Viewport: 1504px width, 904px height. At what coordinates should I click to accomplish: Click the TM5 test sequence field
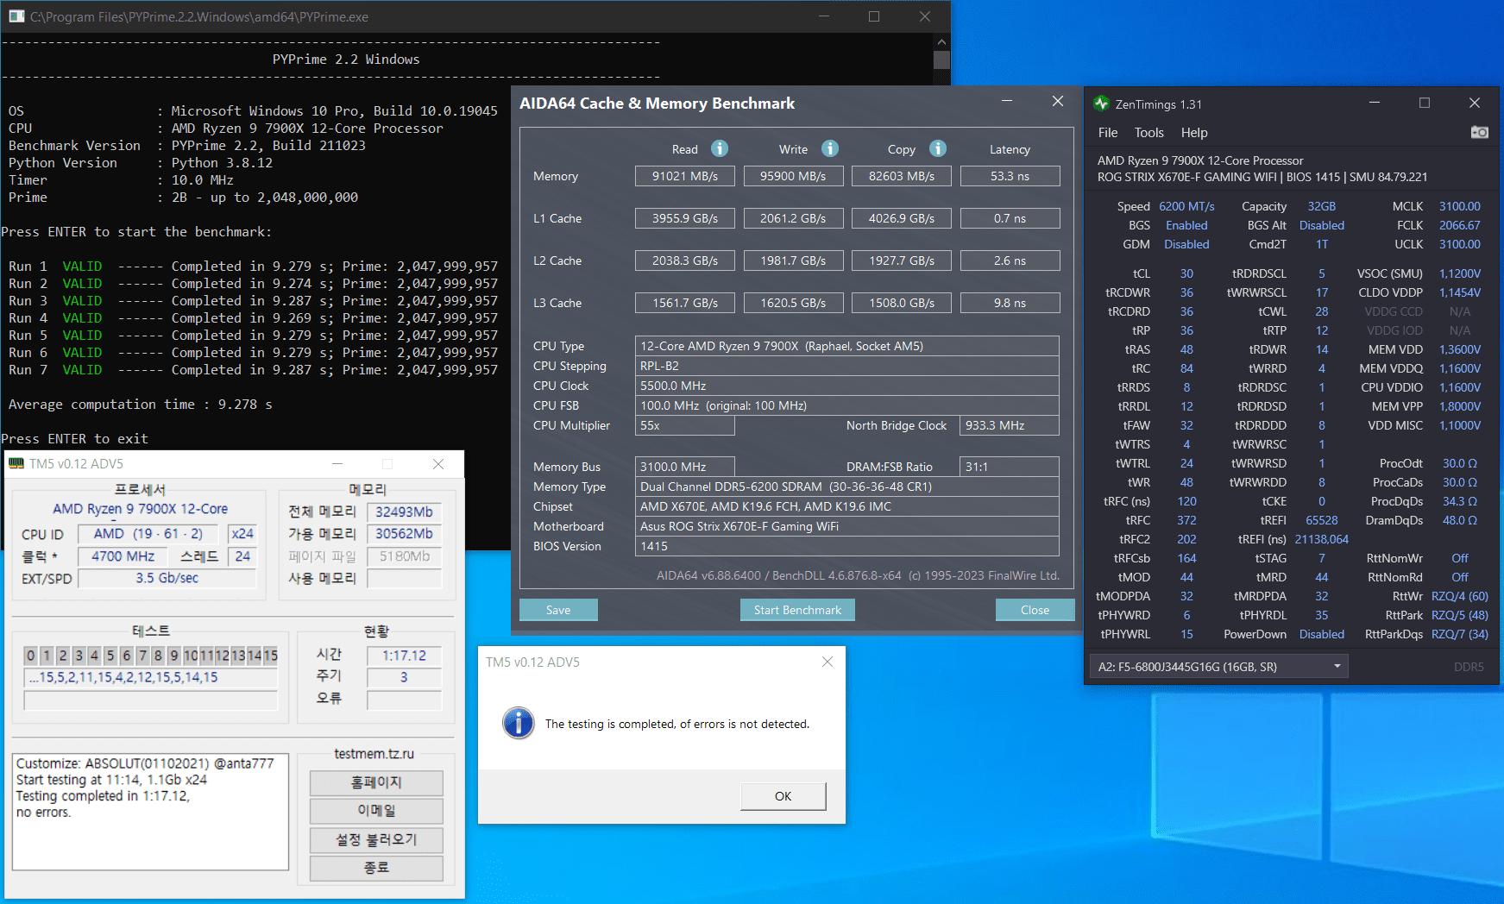[x=151, y=677]
